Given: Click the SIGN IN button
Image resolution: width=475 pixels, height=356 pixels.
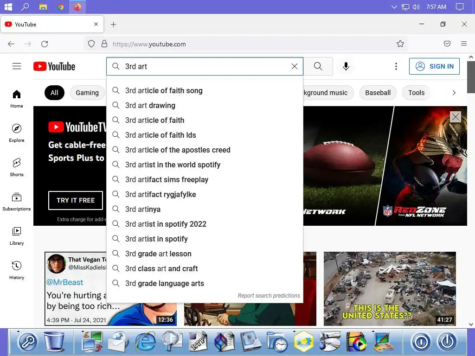Looking at the screenshot, I should [x=434, y=66].
